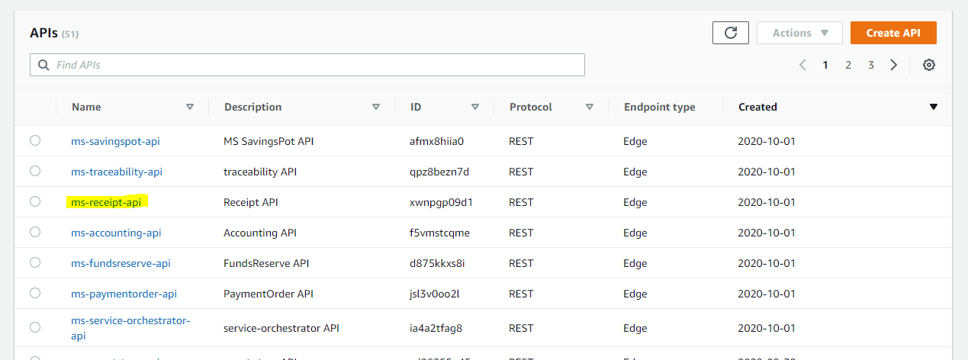Sort by Name column triangle icon
The width and height of the screenshot is (968, 360).
tap(190, 107)
